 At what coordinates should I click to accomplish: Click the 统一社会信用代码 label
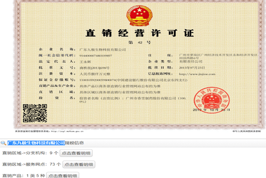click(57, 56)
